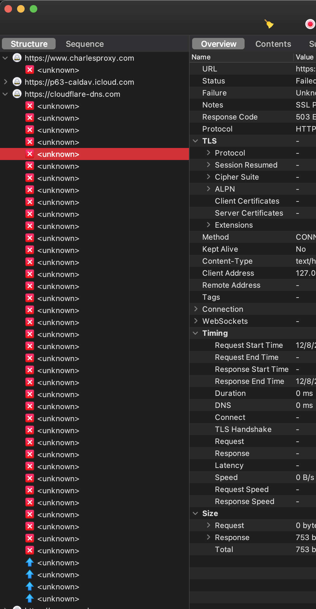
Task: Expand the Extensions row
Action: pos(209,225)
